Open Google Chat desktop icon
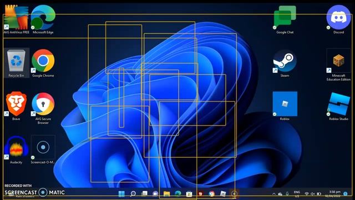Viewport: 355px width, 200px height. 285,19
